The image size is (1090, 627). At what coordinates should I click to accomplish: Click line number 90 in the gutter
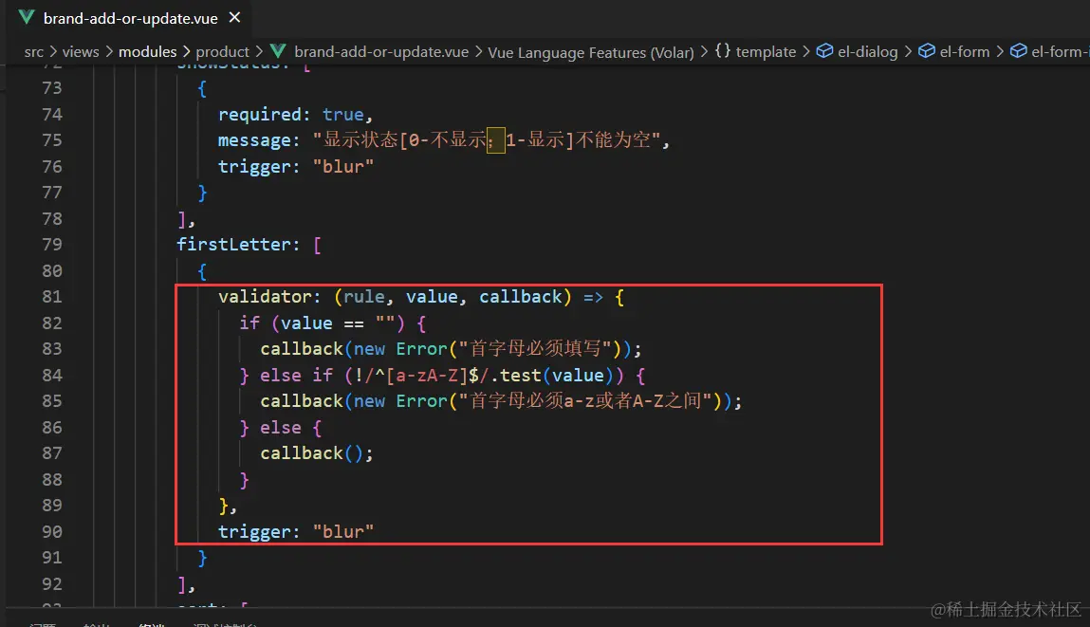pos(52,532)
